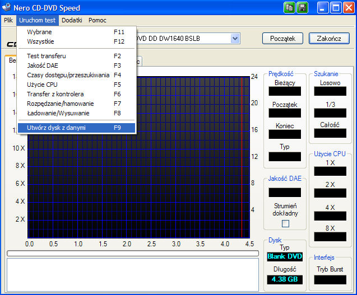Image resolution: width=357 pixels, height=295 pixels.
Task: Click the Całość seek value box
Action: (x=330, y=133)
